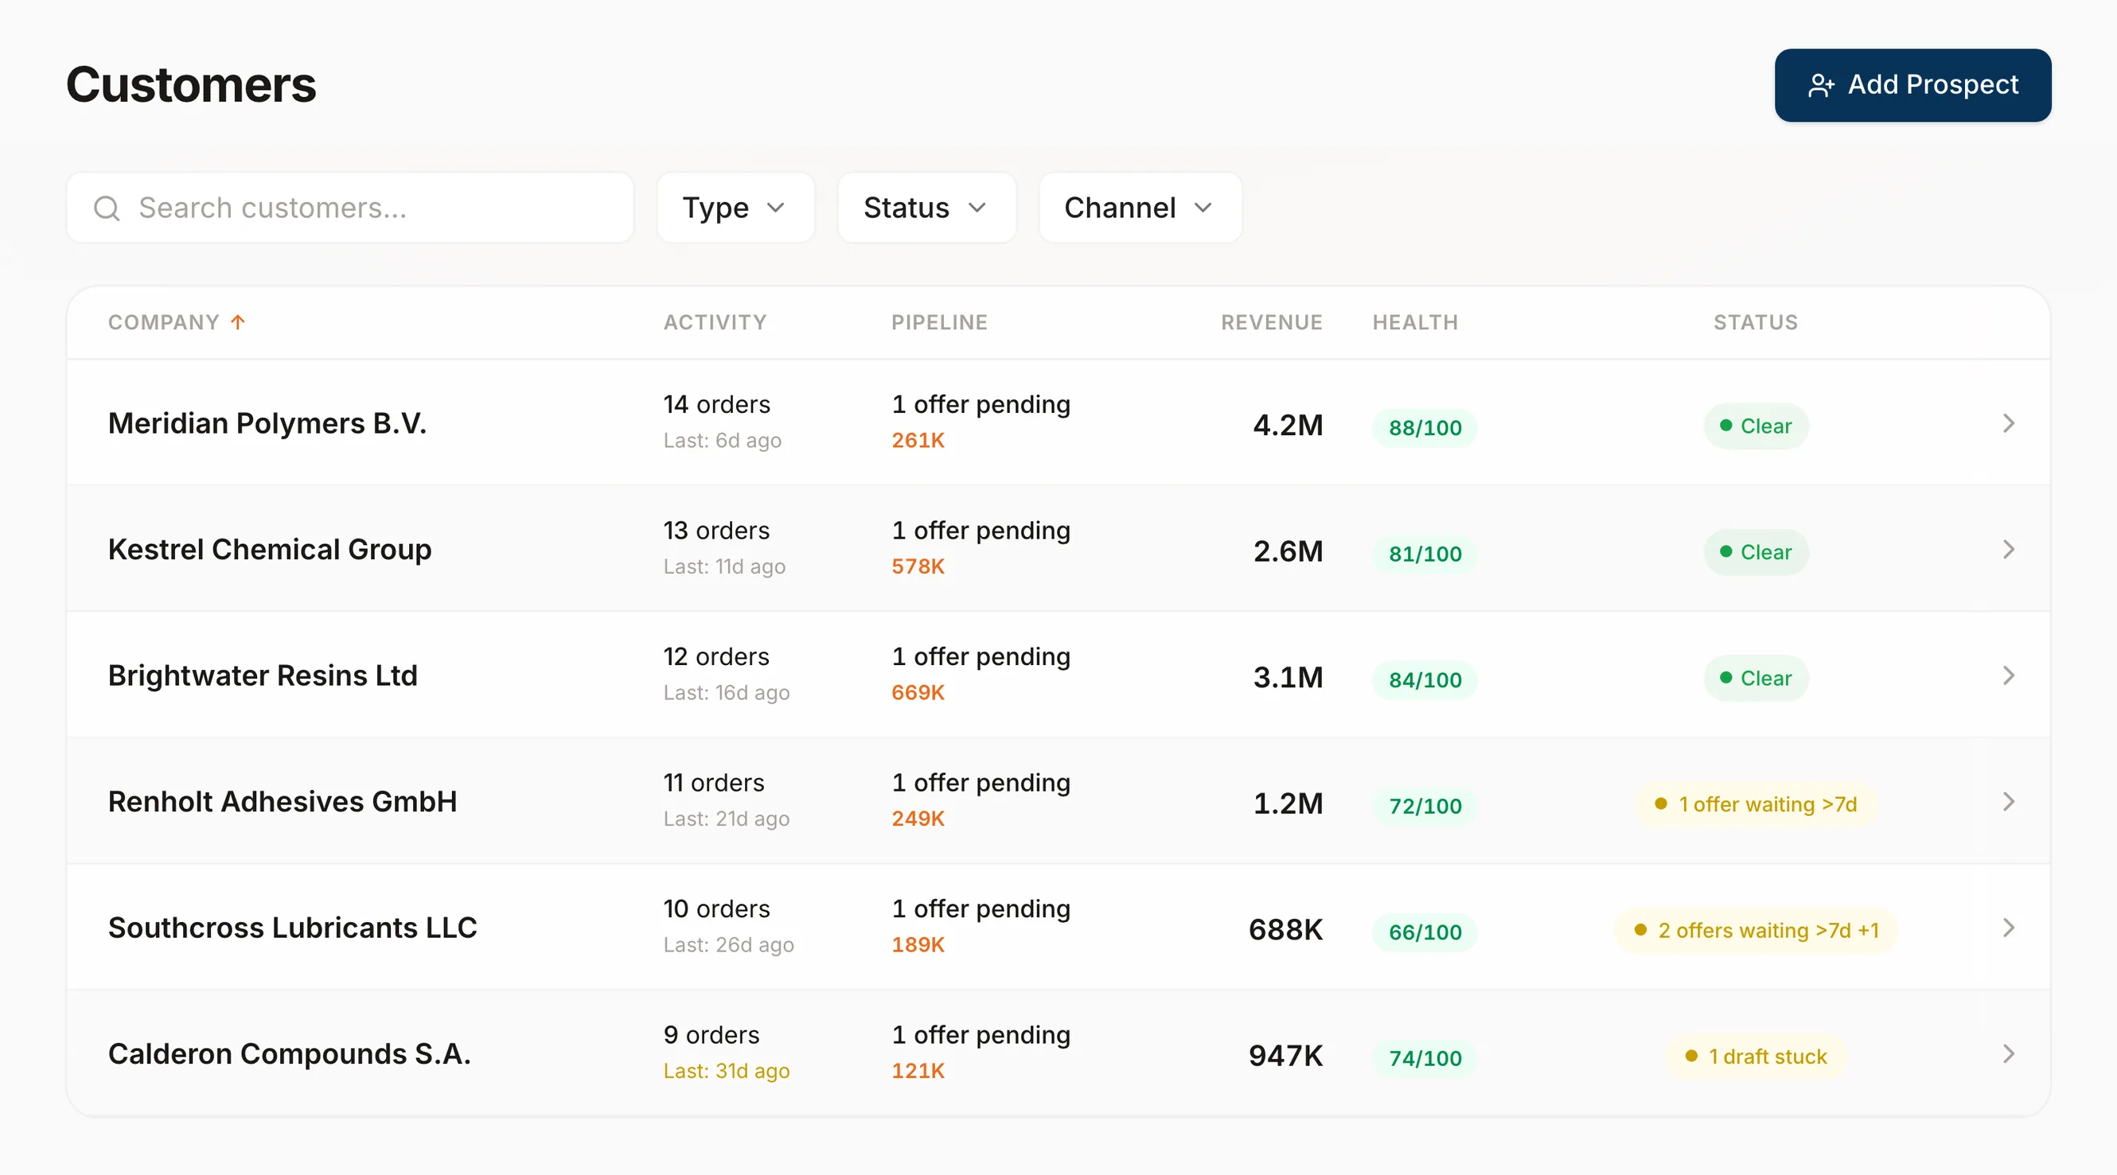This screenshot has height=1175, width=2117.
Task: Select company name Calderon Compounds S.A.
Action: 289,1053
